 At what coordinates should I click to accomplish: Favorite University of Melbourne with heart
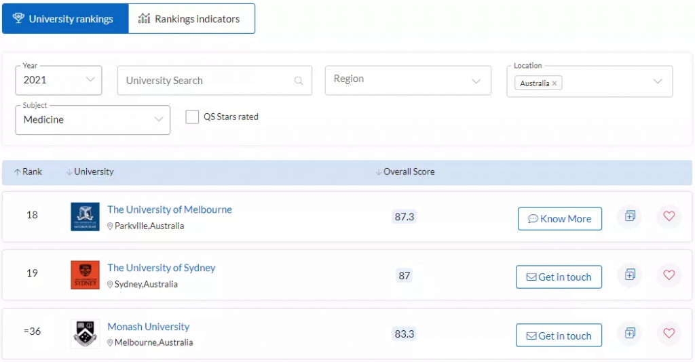pos(669,216)
